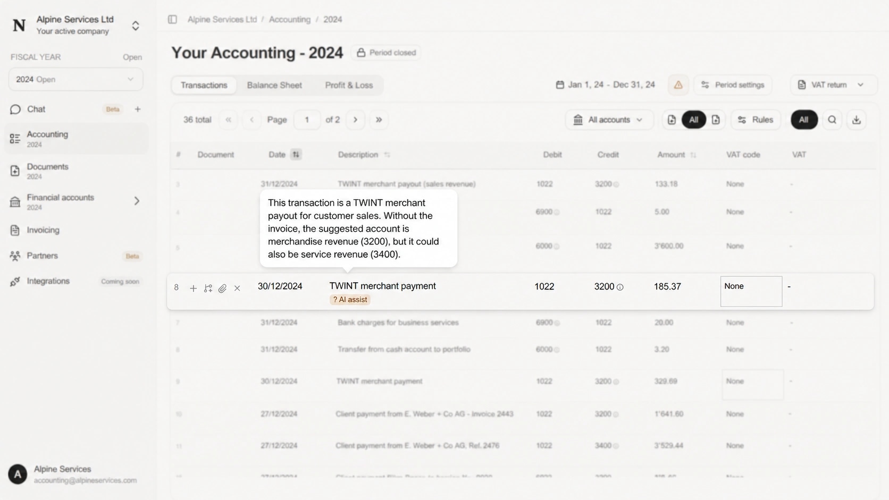Click the Alpine Services avatar icon
Screen dimensions: 889x500
click(18, 474)
